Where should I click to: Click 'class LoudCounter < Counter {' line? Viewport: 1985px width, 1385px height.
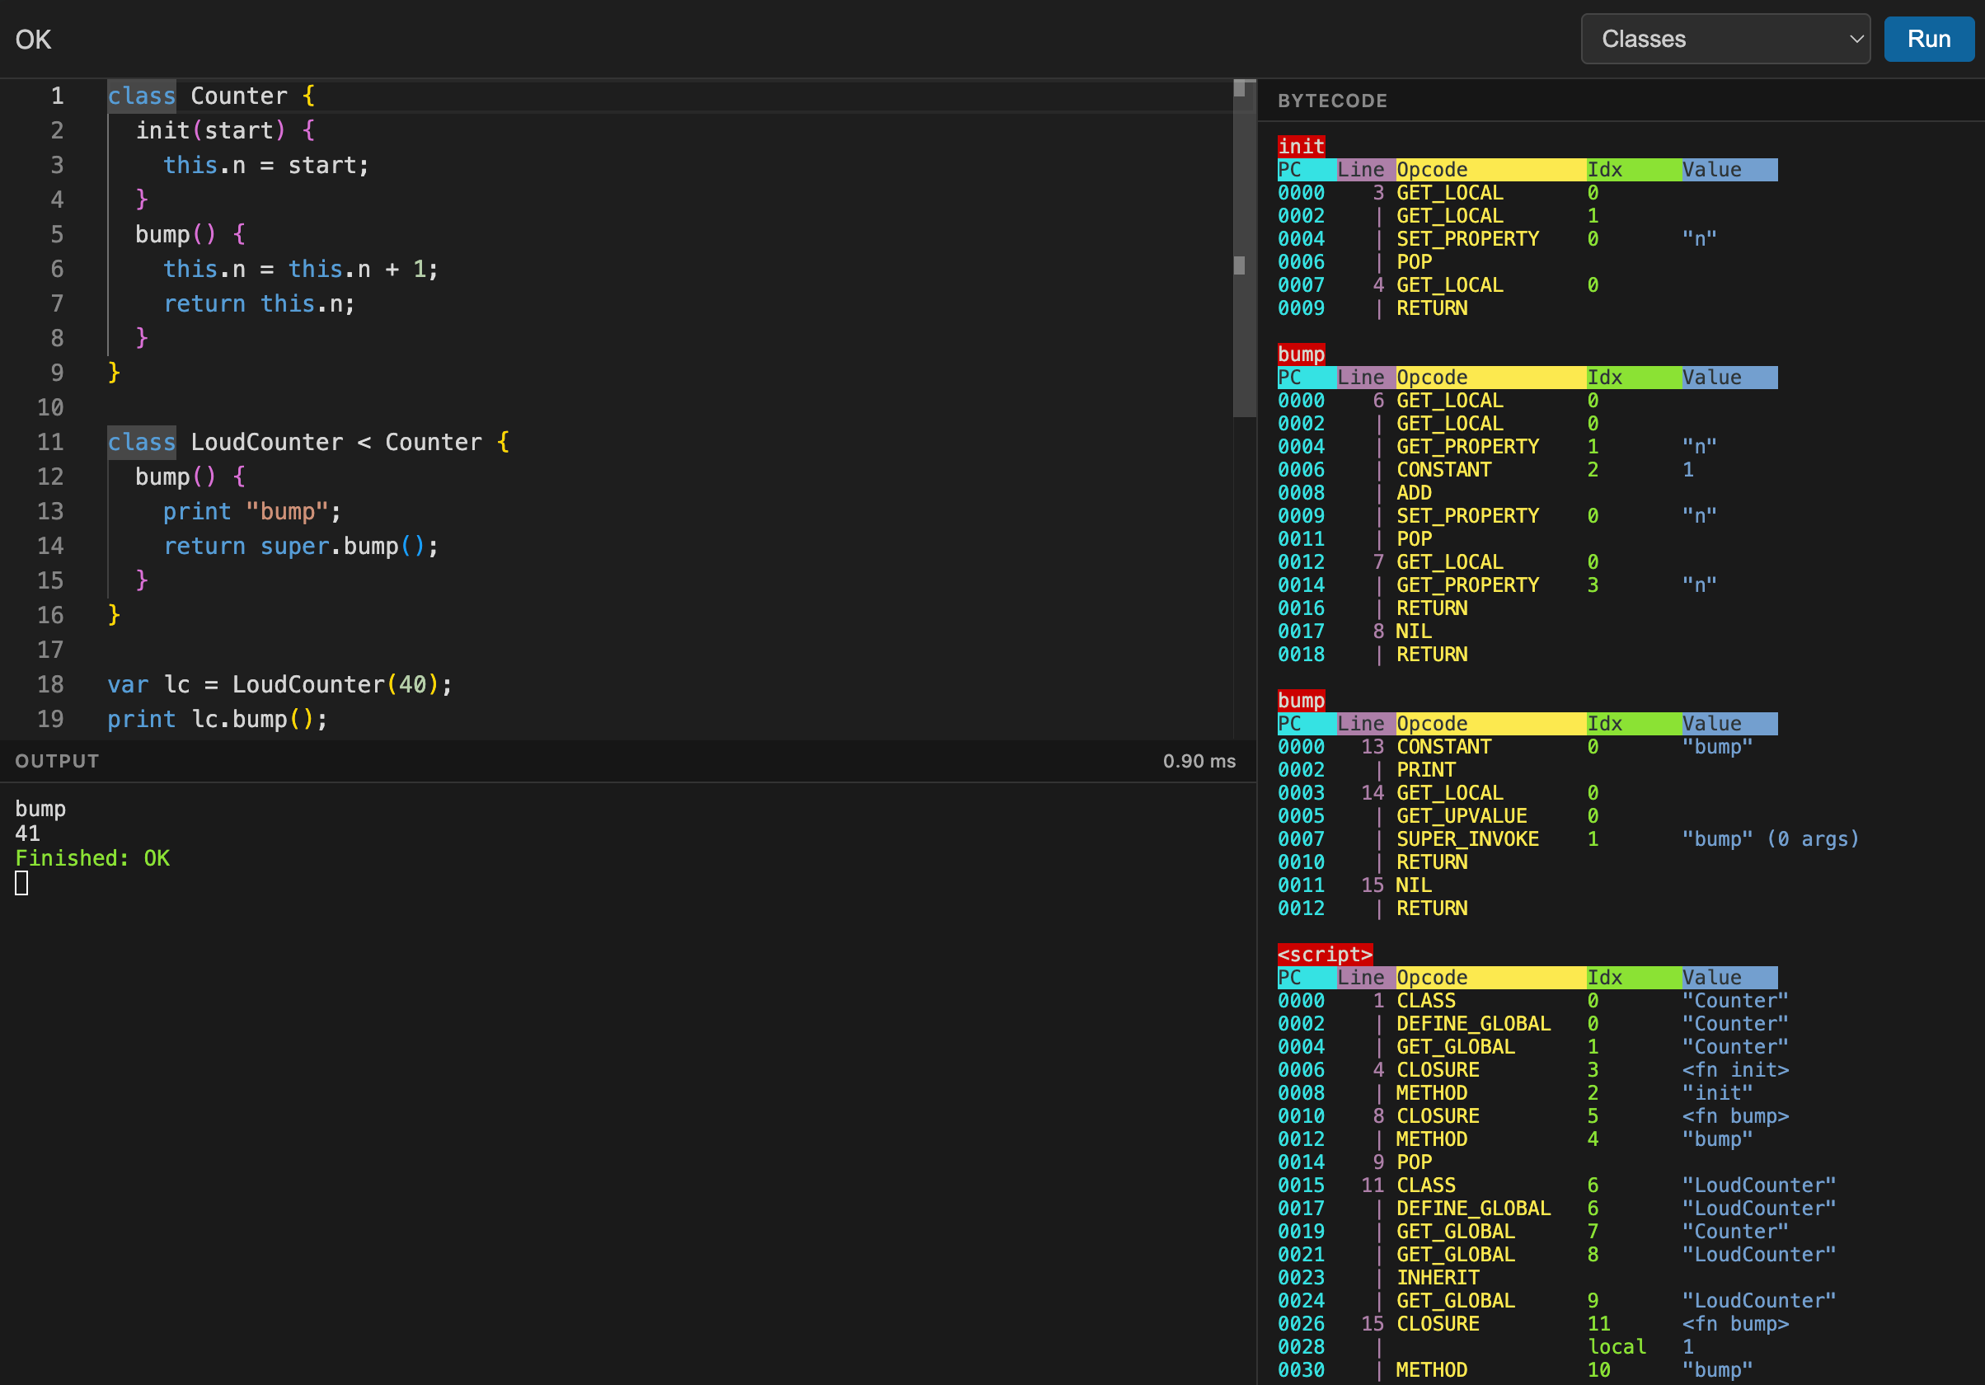point(308,442)
